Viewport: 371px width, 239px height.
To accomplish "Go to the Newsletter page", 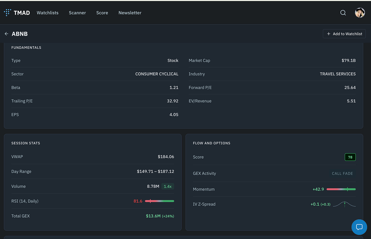I will pos(130,13).
